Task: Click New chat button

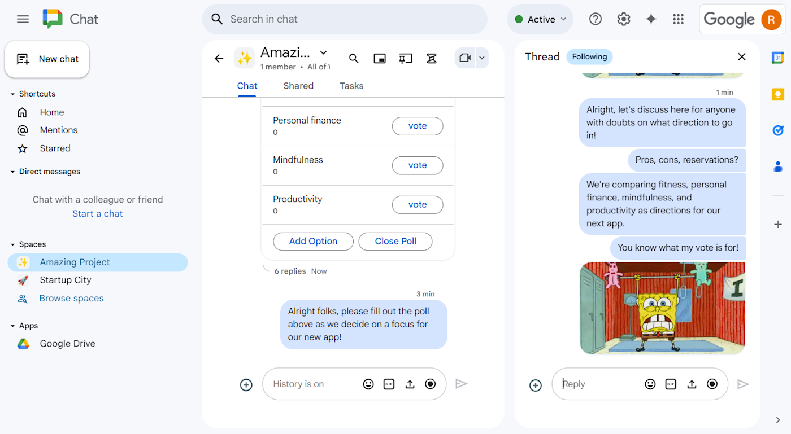Action: coord(47,59)
